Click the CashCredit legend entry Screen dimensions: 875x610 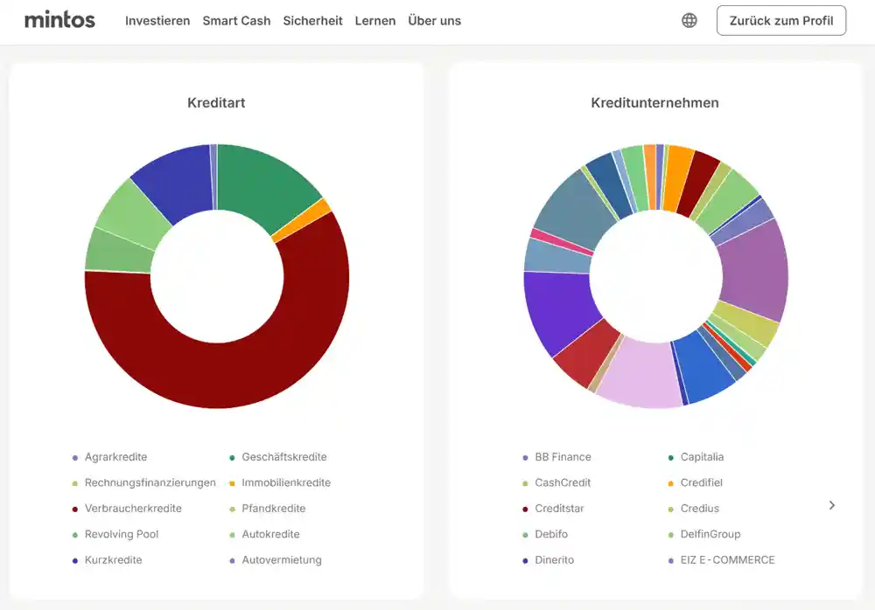pos(556,483)
